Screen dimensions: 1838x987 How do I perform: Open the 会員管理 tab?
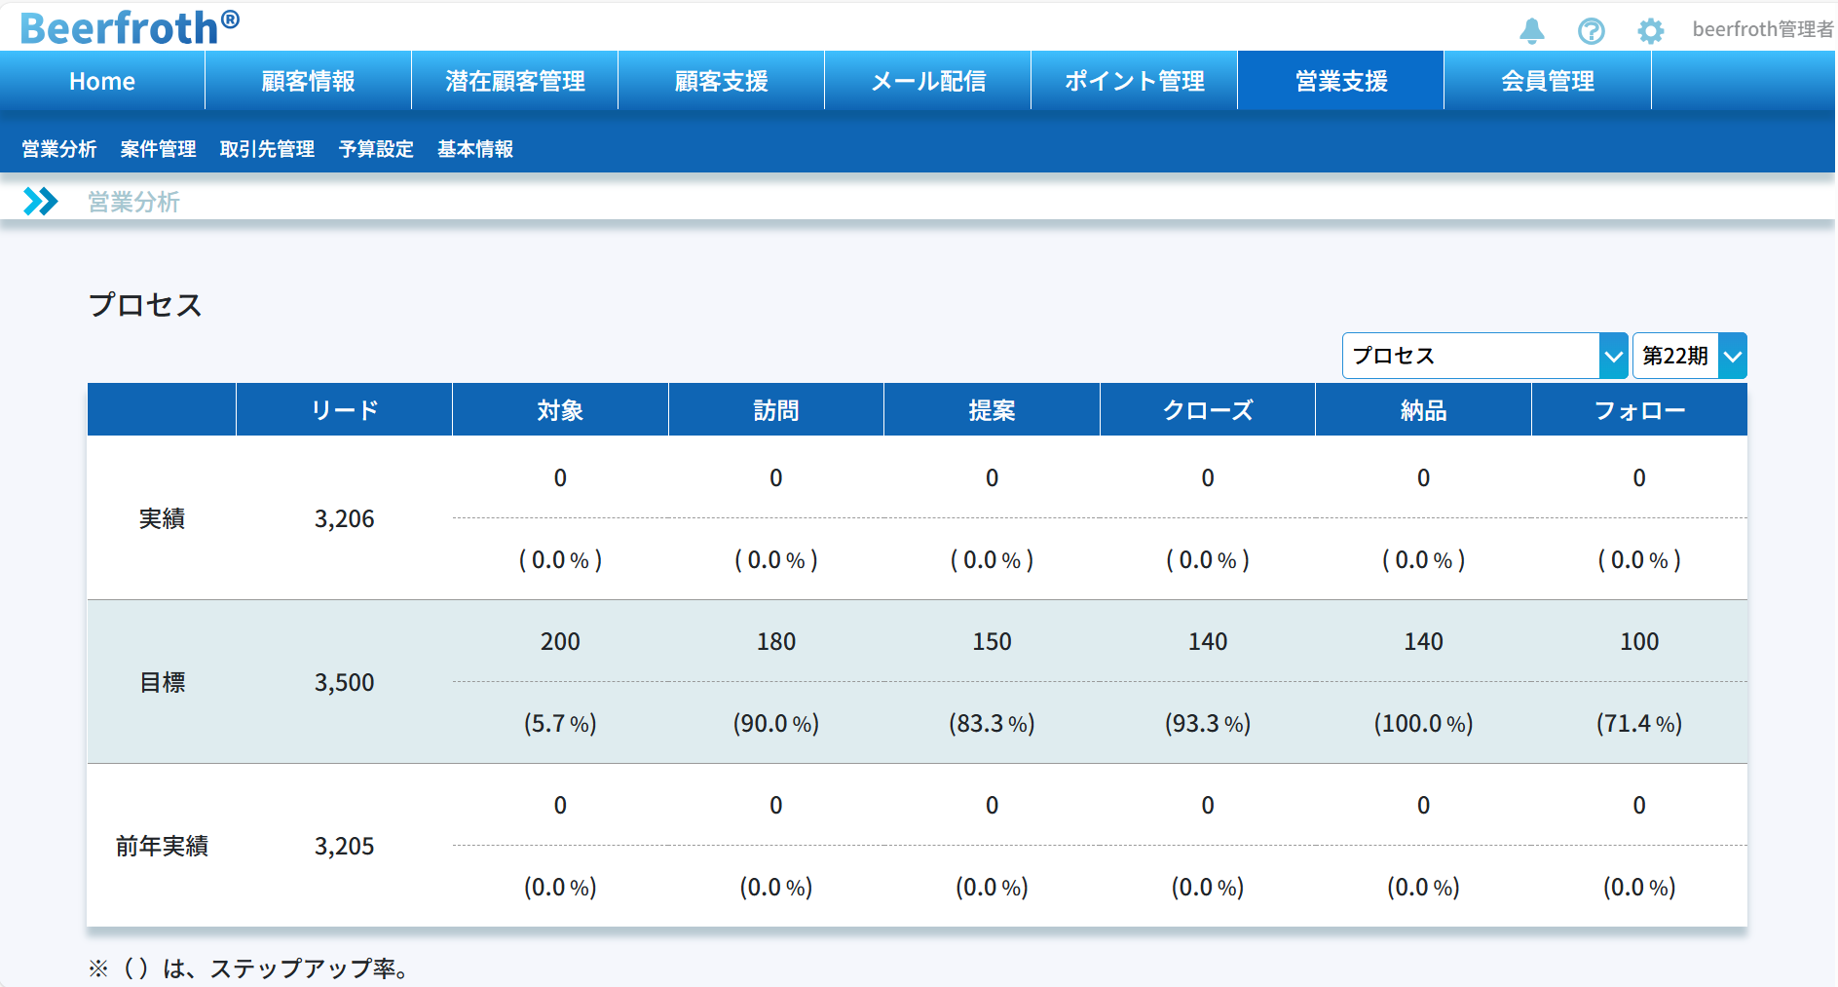click(x=1547, y=81)
